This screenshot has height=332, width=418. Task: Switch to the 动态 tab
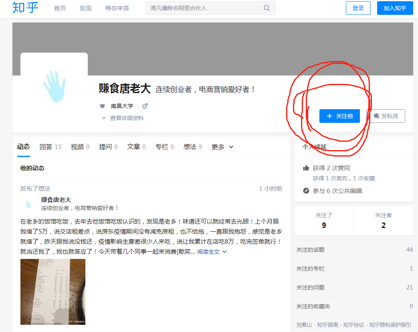click(24, 147)
